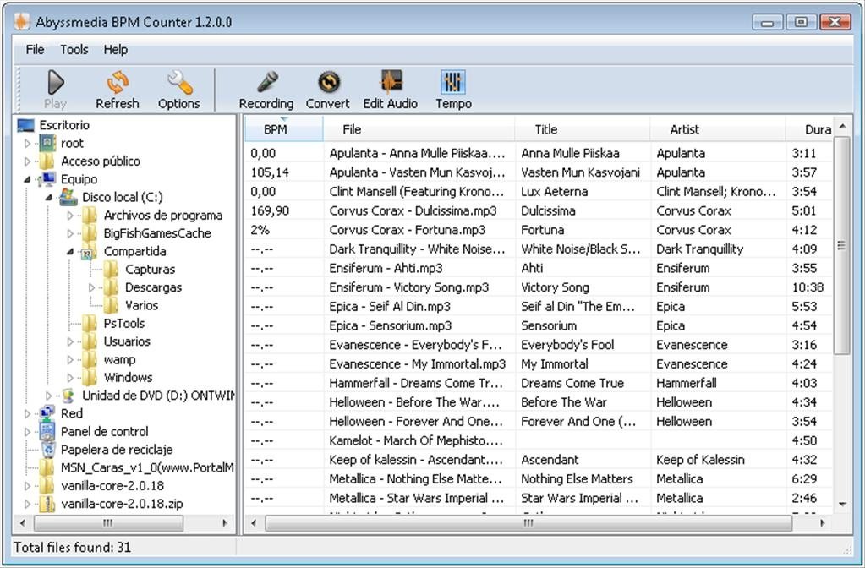Viewport: 865px width, 568px height.
Task: Click the Dark Tranquillity artist cell
Action: pyautogui.click(x=699, y=249)
